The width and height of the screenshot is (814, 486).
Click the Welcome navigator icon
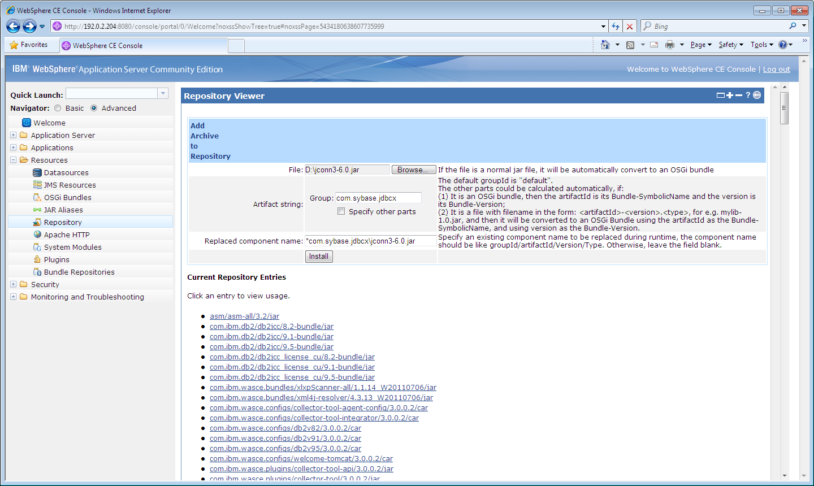(x=26, y=123)
